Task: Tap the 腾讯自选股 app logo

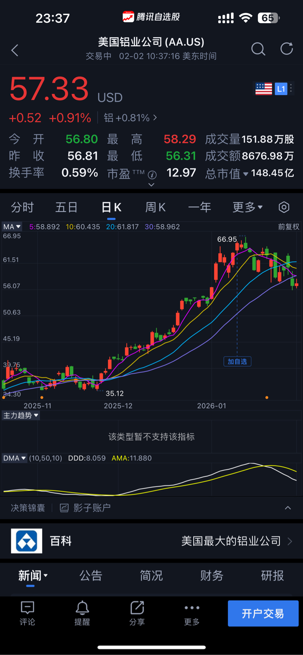Action: (x=128, y=17)
